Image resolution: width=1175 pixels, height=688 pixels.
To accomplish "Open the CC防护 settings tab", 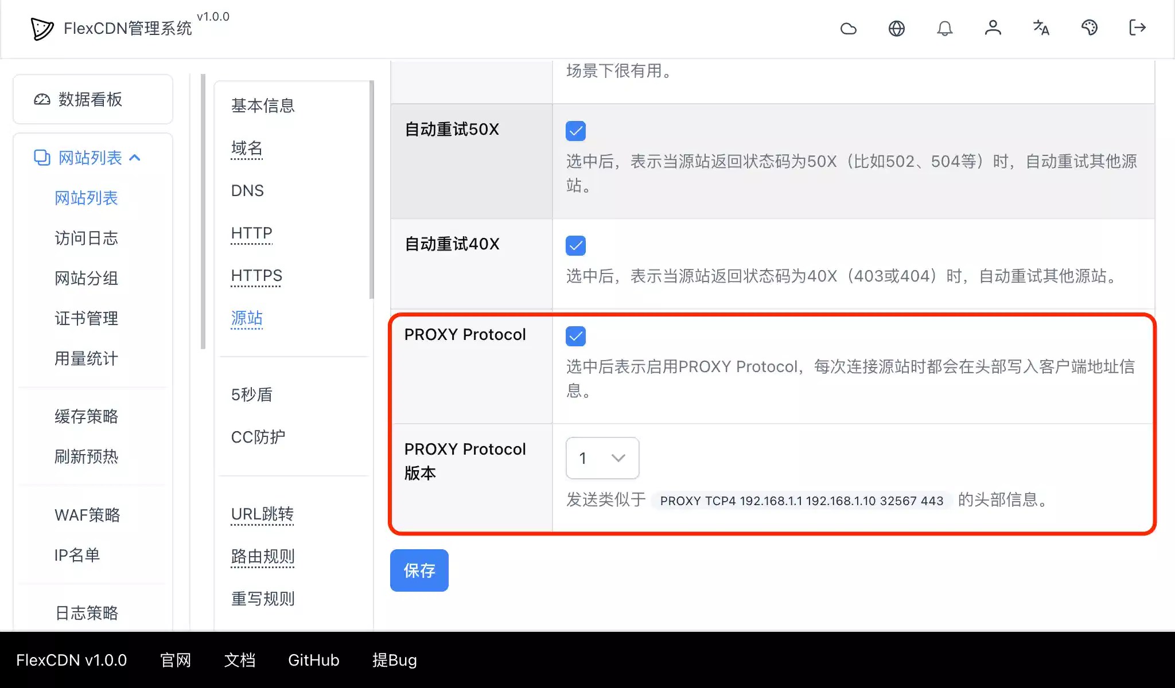I will [x=258, y=437].
